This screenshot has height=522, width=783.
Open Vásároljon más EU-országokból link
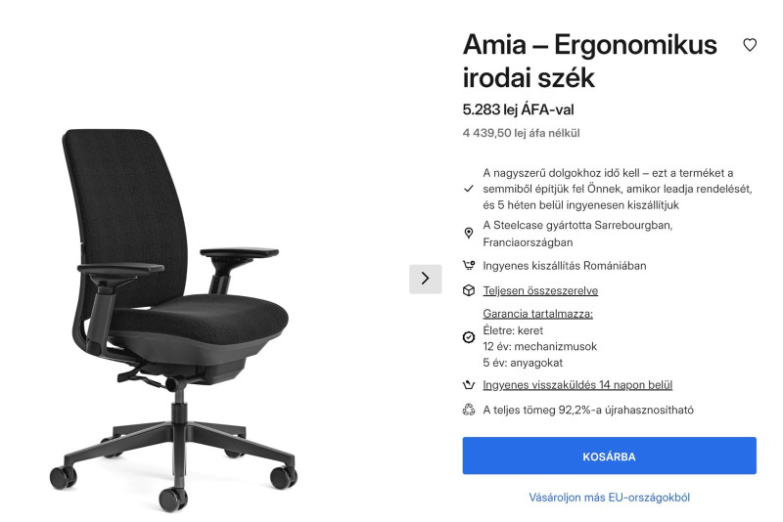point(609,497)
